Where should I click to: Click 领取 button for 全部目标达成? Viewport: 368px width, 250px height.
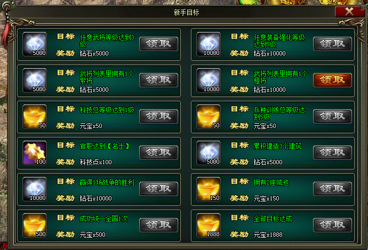(332, 225)
